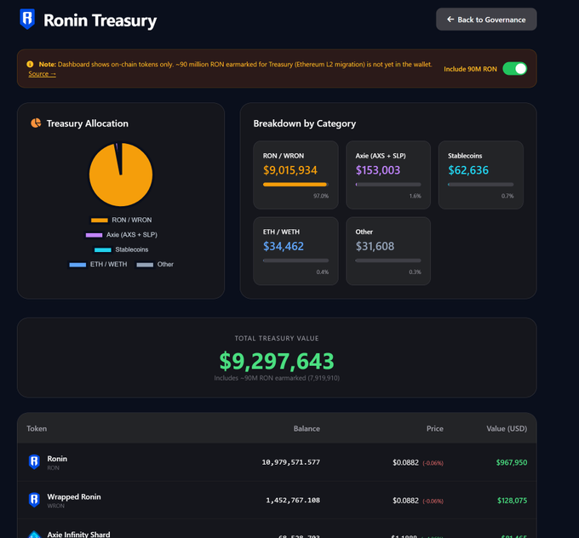This screenshot has height=538, width=579.
Task: Open the Source link in the note
Action: 42,74
